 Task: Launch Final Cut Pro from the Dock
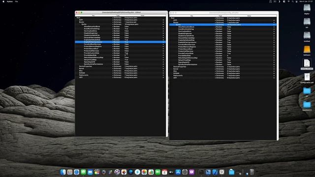tap(97, 172)
